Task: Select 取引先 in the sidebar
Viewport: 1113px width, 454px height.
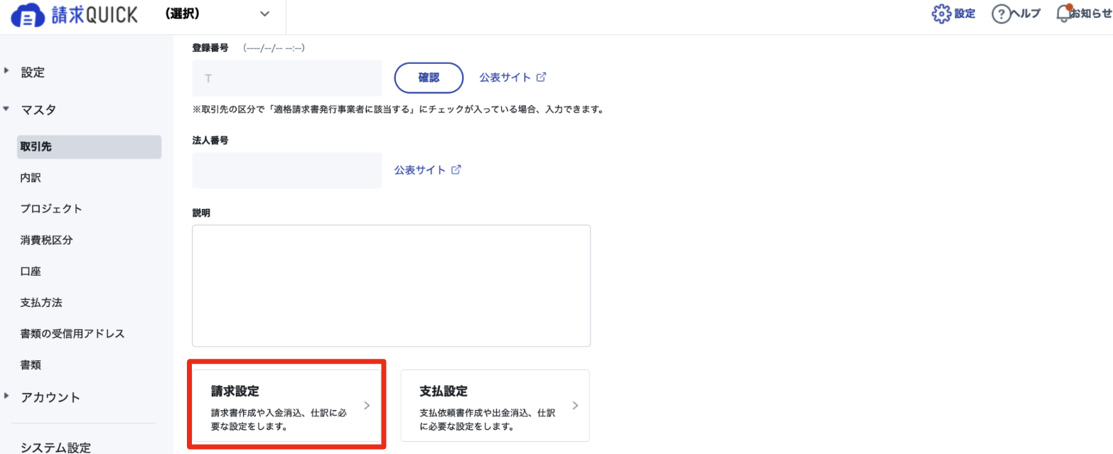Action: pos(89,147)
